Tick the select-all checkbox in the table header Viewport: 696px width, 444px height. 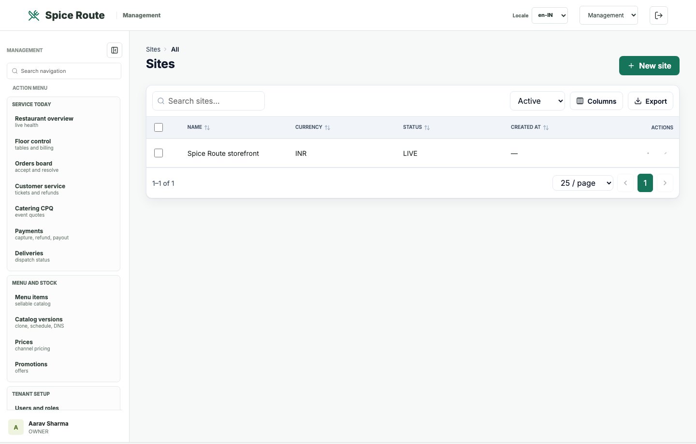pyautogui.click(x=159, y=127)
